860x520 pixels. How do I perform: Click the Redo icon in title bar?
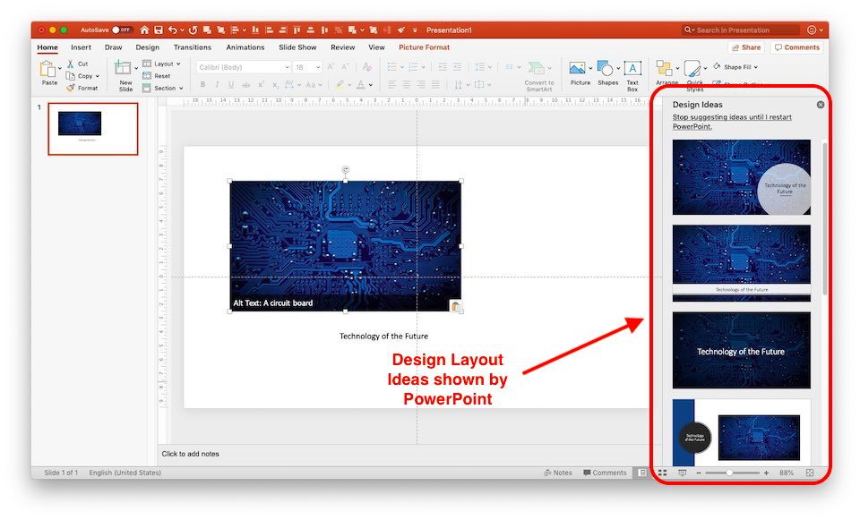coord(193,30)
